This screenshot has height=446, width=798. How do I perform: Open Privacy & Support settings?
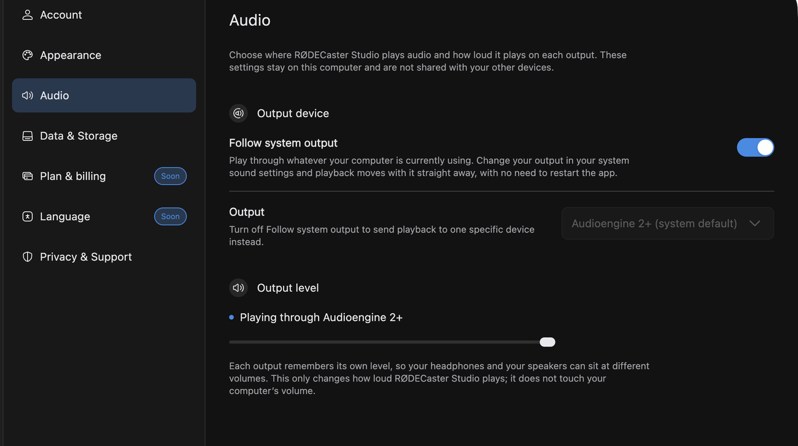(x=104, y=257)
